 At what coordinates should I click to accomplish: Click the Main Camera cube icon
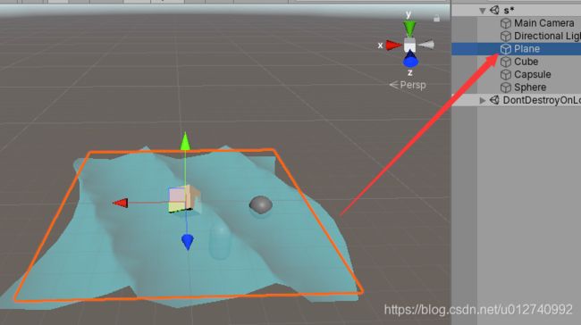coord(506,23)
